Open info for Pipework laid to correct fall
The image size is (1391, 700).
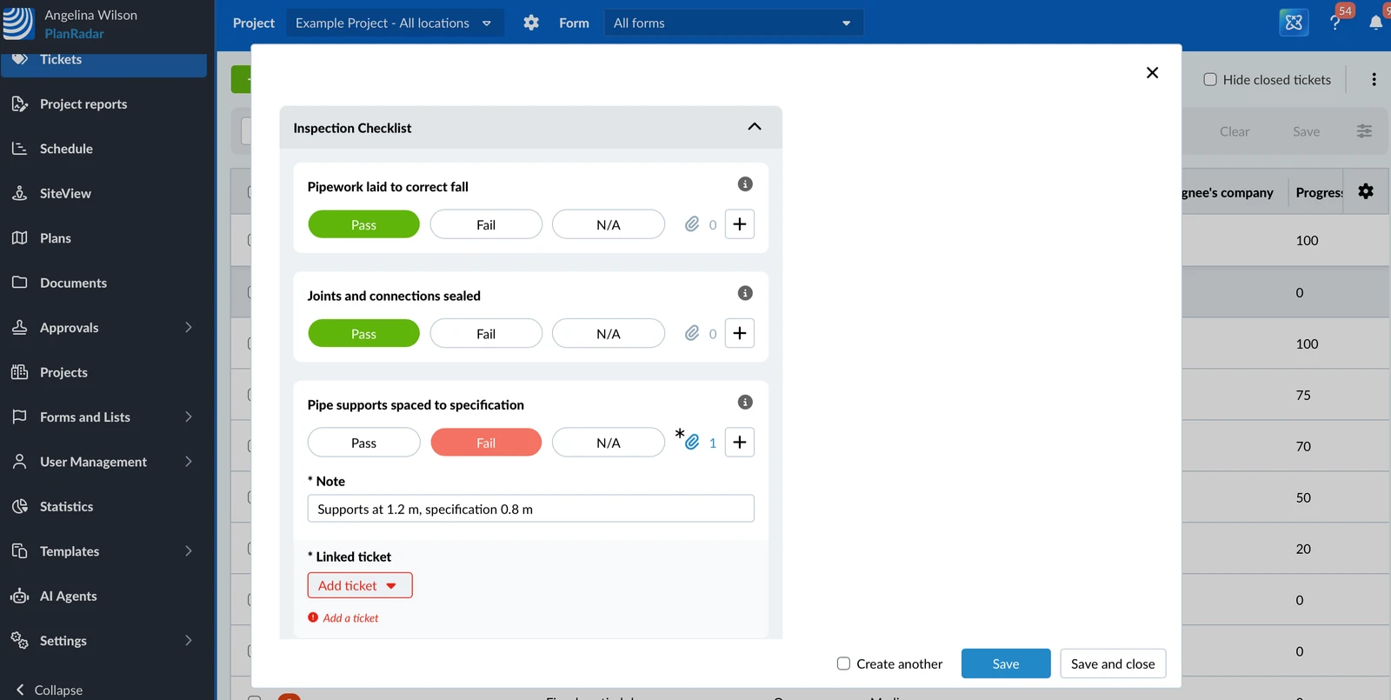[x=745, y=184]
